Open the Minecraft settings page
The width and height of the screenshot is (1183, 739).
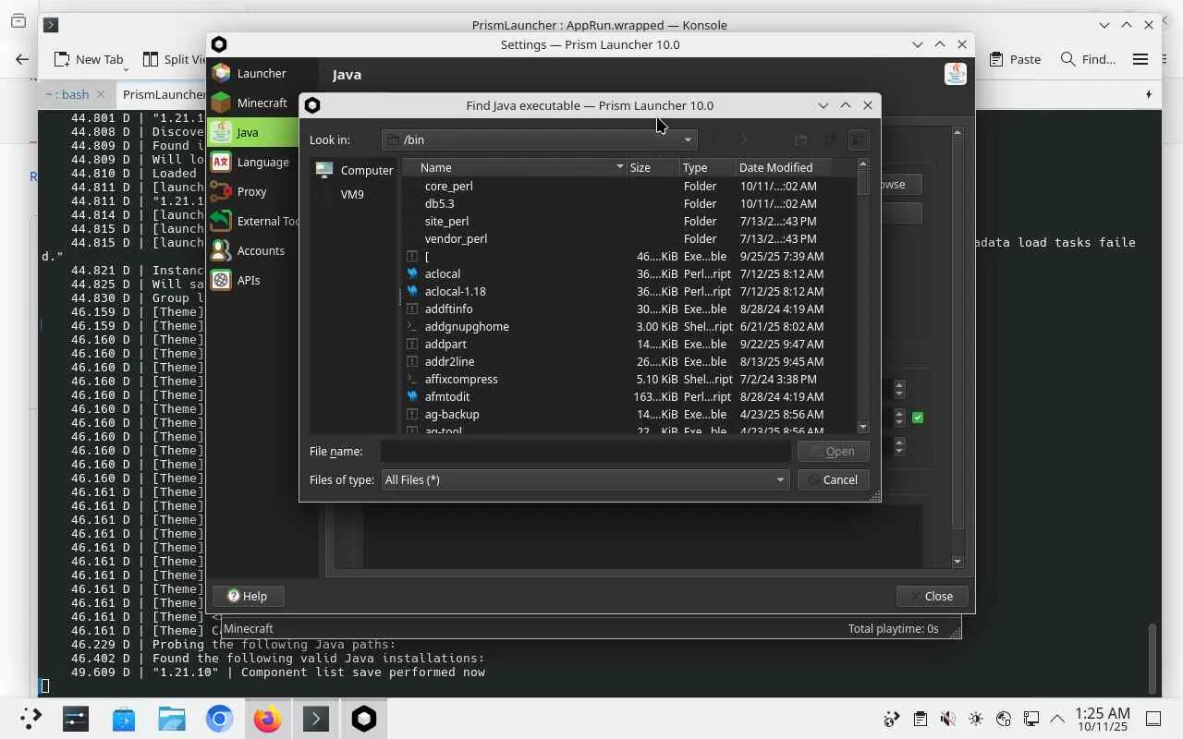[x=254, y=103]
